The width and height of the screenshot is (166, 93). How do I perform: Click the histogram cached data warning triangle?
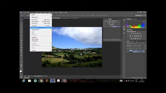[x=144, y=22]
